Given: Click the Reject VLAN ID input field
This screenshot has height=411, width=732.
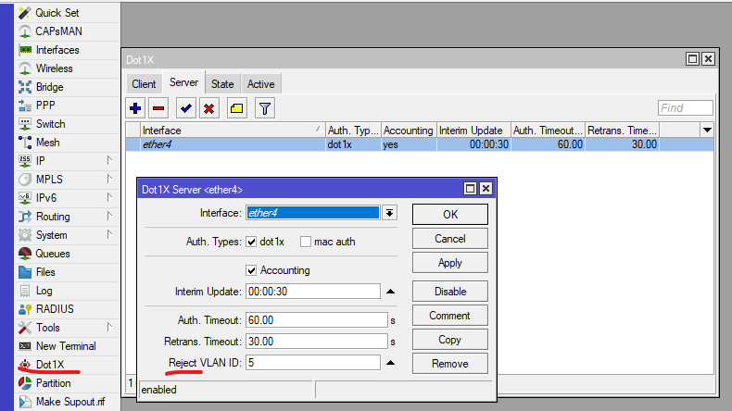Looking at the screenshot, I should point(313,363).
